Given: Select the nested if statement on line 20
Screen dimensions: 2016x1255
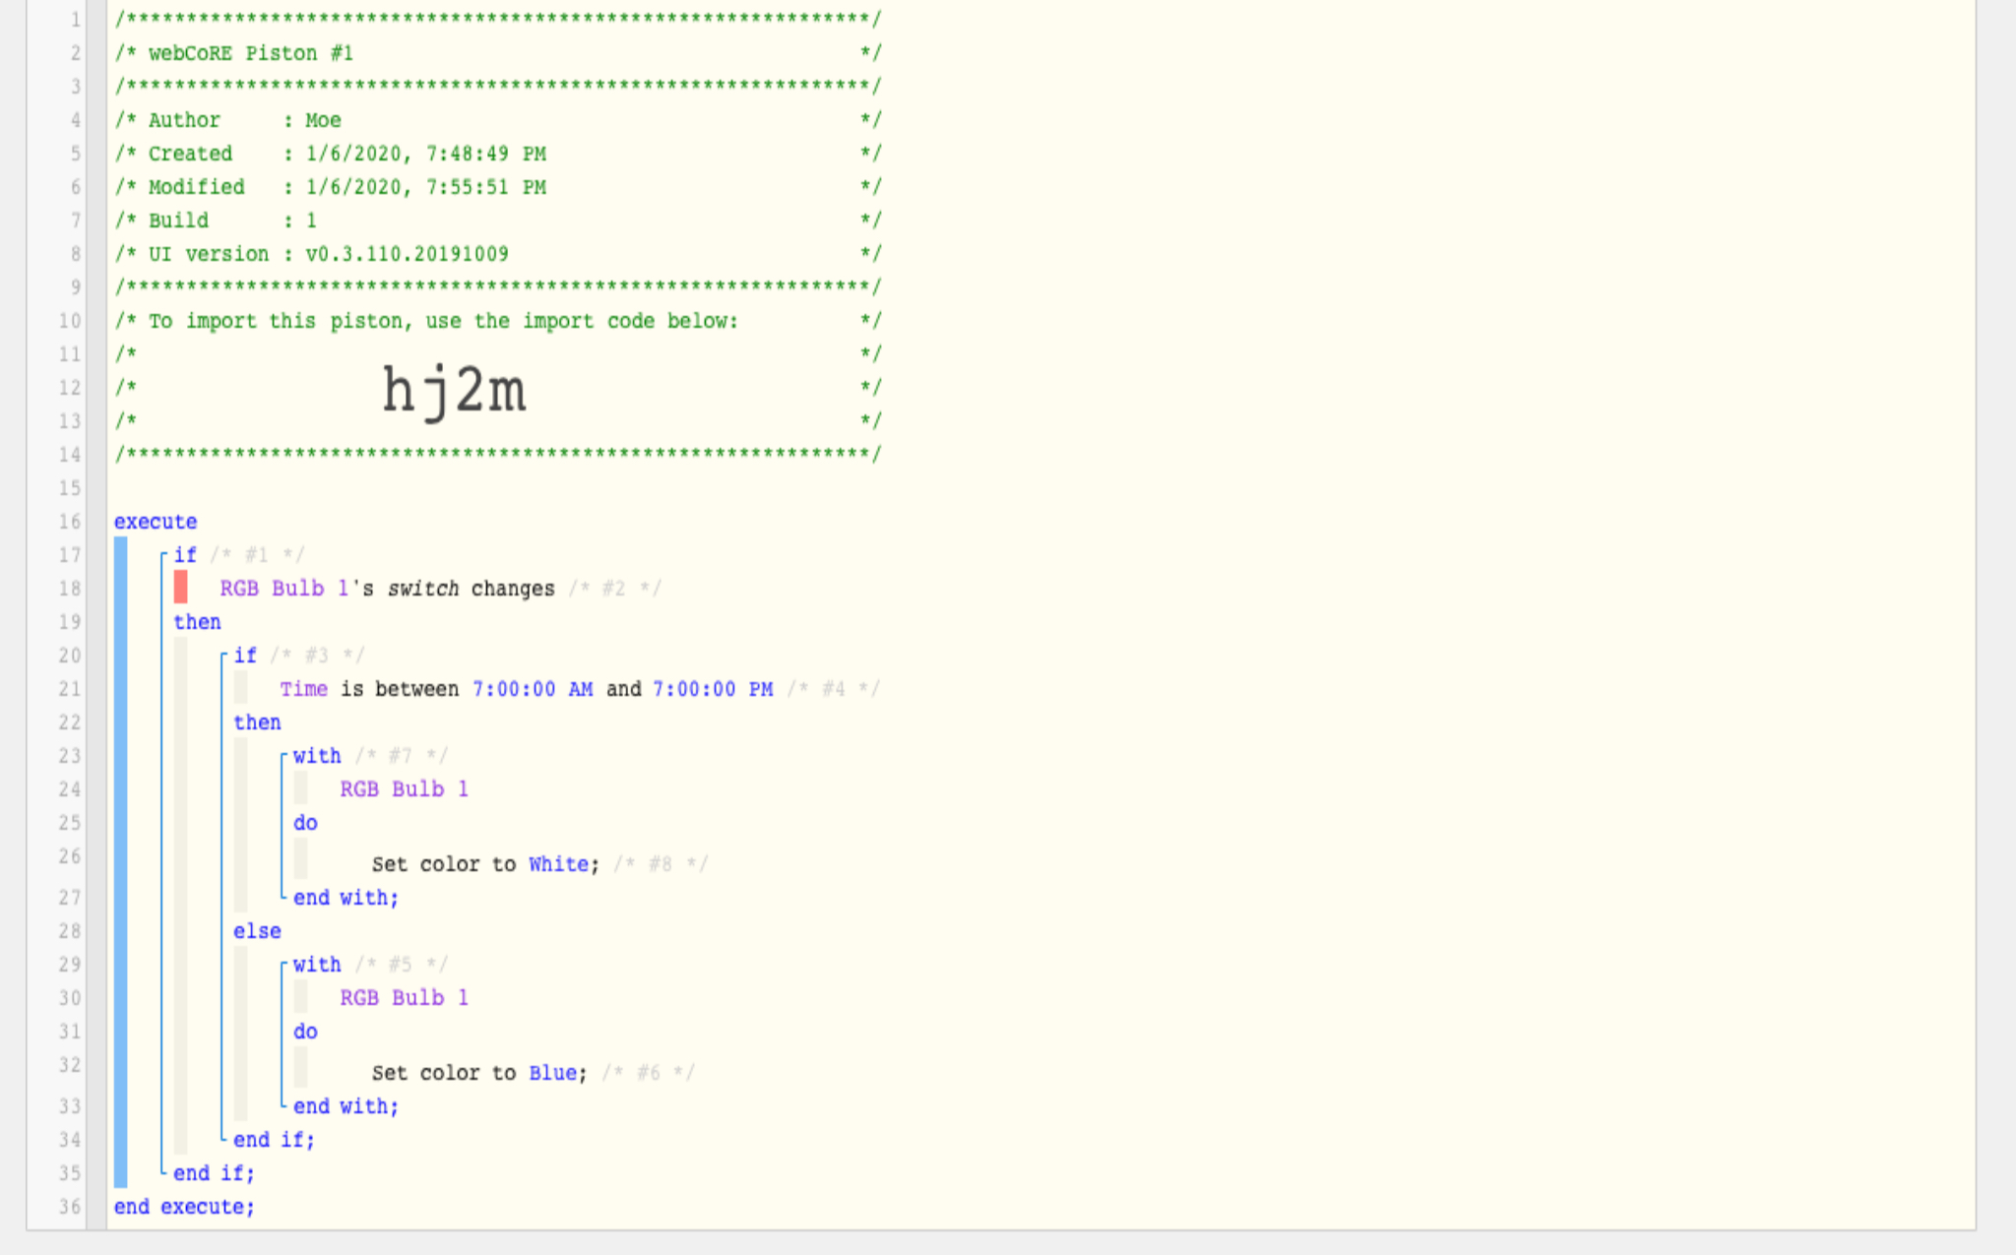Looking at the screenshot, I should pos(245,656).
